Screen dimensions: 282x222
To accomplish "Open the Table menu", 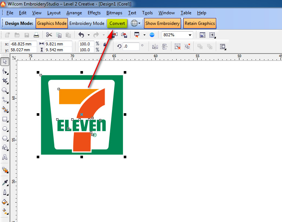I will click(186, 13).
